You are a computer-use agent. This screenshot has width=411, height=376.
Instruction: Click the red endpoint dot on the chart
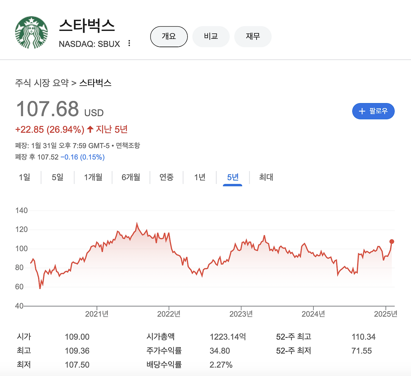click(x=392, y=241)
